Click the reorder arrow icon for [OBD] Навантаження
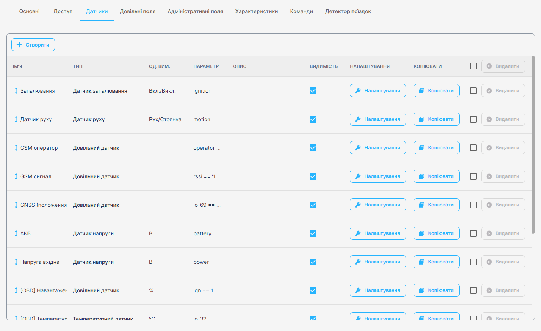The height and width of the screenshot is (331, 541). tap(16, 290)
